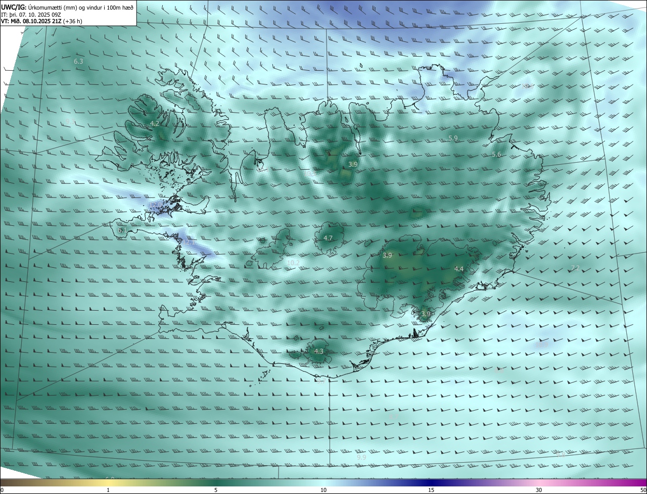
Task: Click the 12.1 value label on the map
Action: [190, 242]
